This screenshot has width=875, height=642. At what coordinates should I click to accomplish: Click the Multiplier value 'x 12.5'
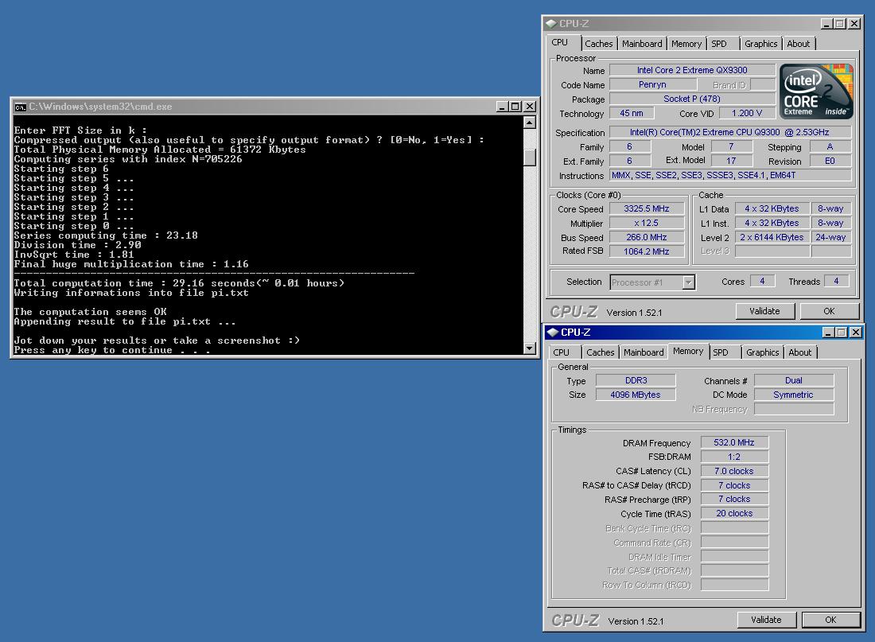(646, 224)
